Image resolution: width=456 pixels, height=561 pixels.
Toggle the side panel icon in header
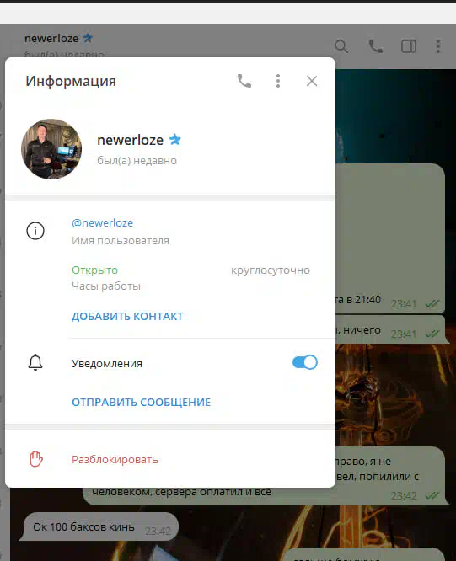tap(409, 46)
